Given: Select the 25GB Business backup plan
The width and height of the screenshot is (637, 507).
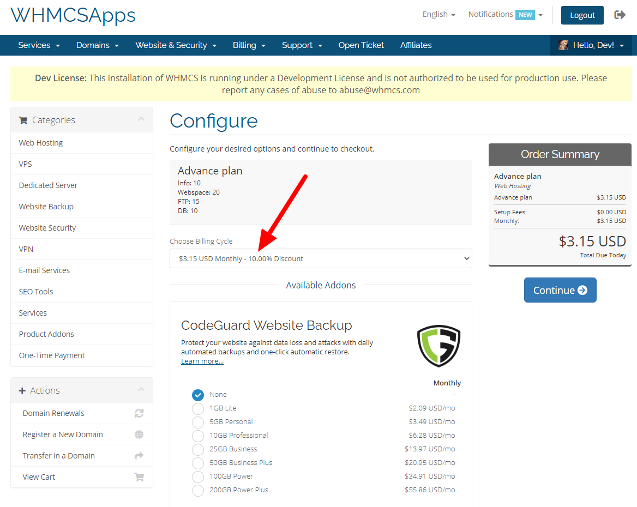Looking at the screenshot, I should [198, 449].
